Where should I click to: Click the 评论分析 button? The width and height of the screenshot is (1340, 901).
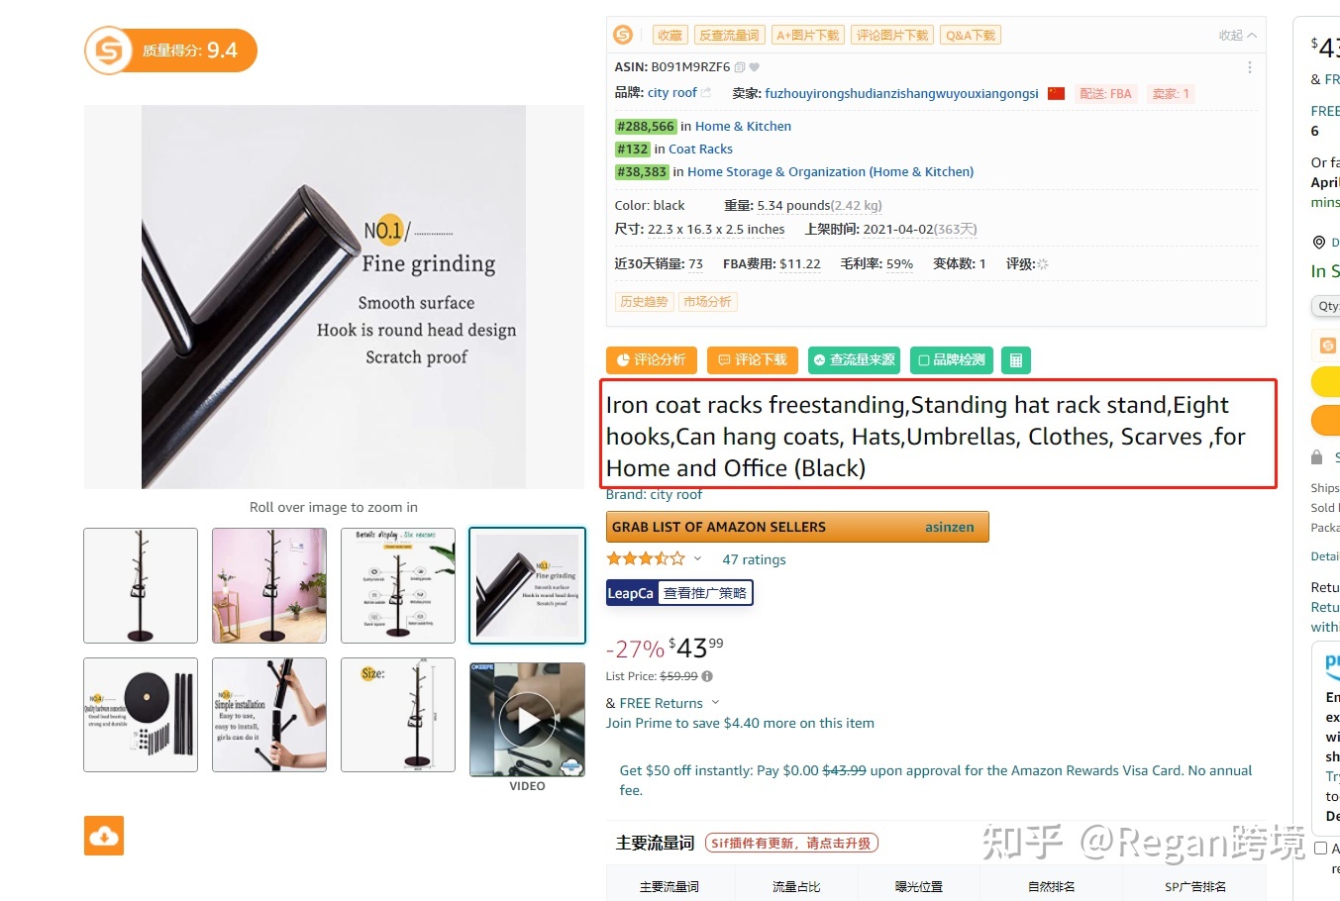tap(652, 360)
